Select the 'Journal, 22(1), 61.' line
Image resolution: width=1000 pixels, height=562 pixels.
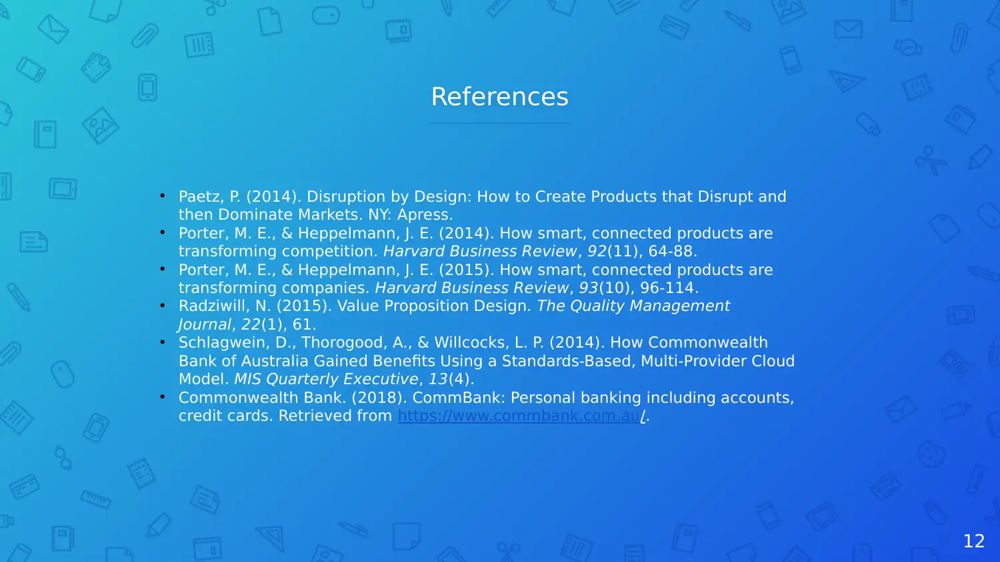click(247, 325)
